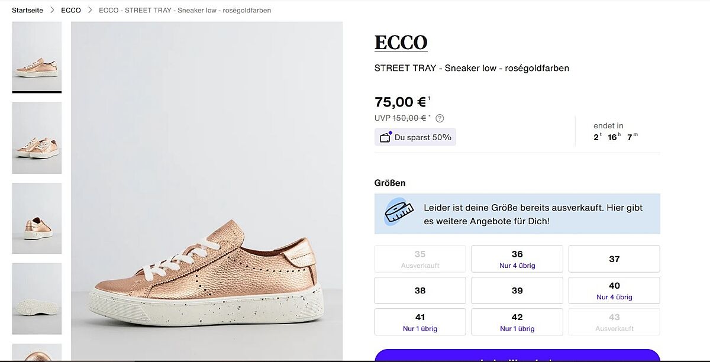
Task: Click the purple add-to-cart button
Action: pos(517,356)
